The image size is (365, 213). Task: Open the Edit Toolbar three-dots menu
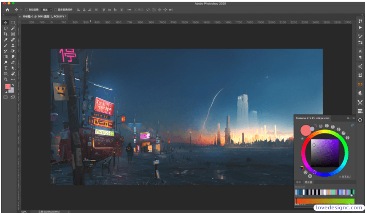coord(13,79)
